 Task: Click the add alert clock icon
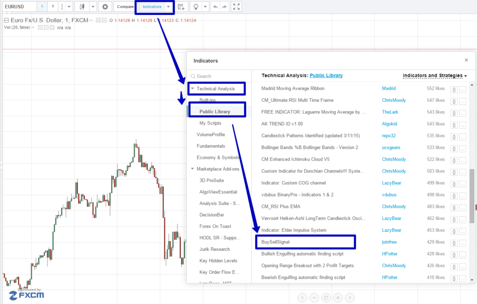[x=181, y=7]
